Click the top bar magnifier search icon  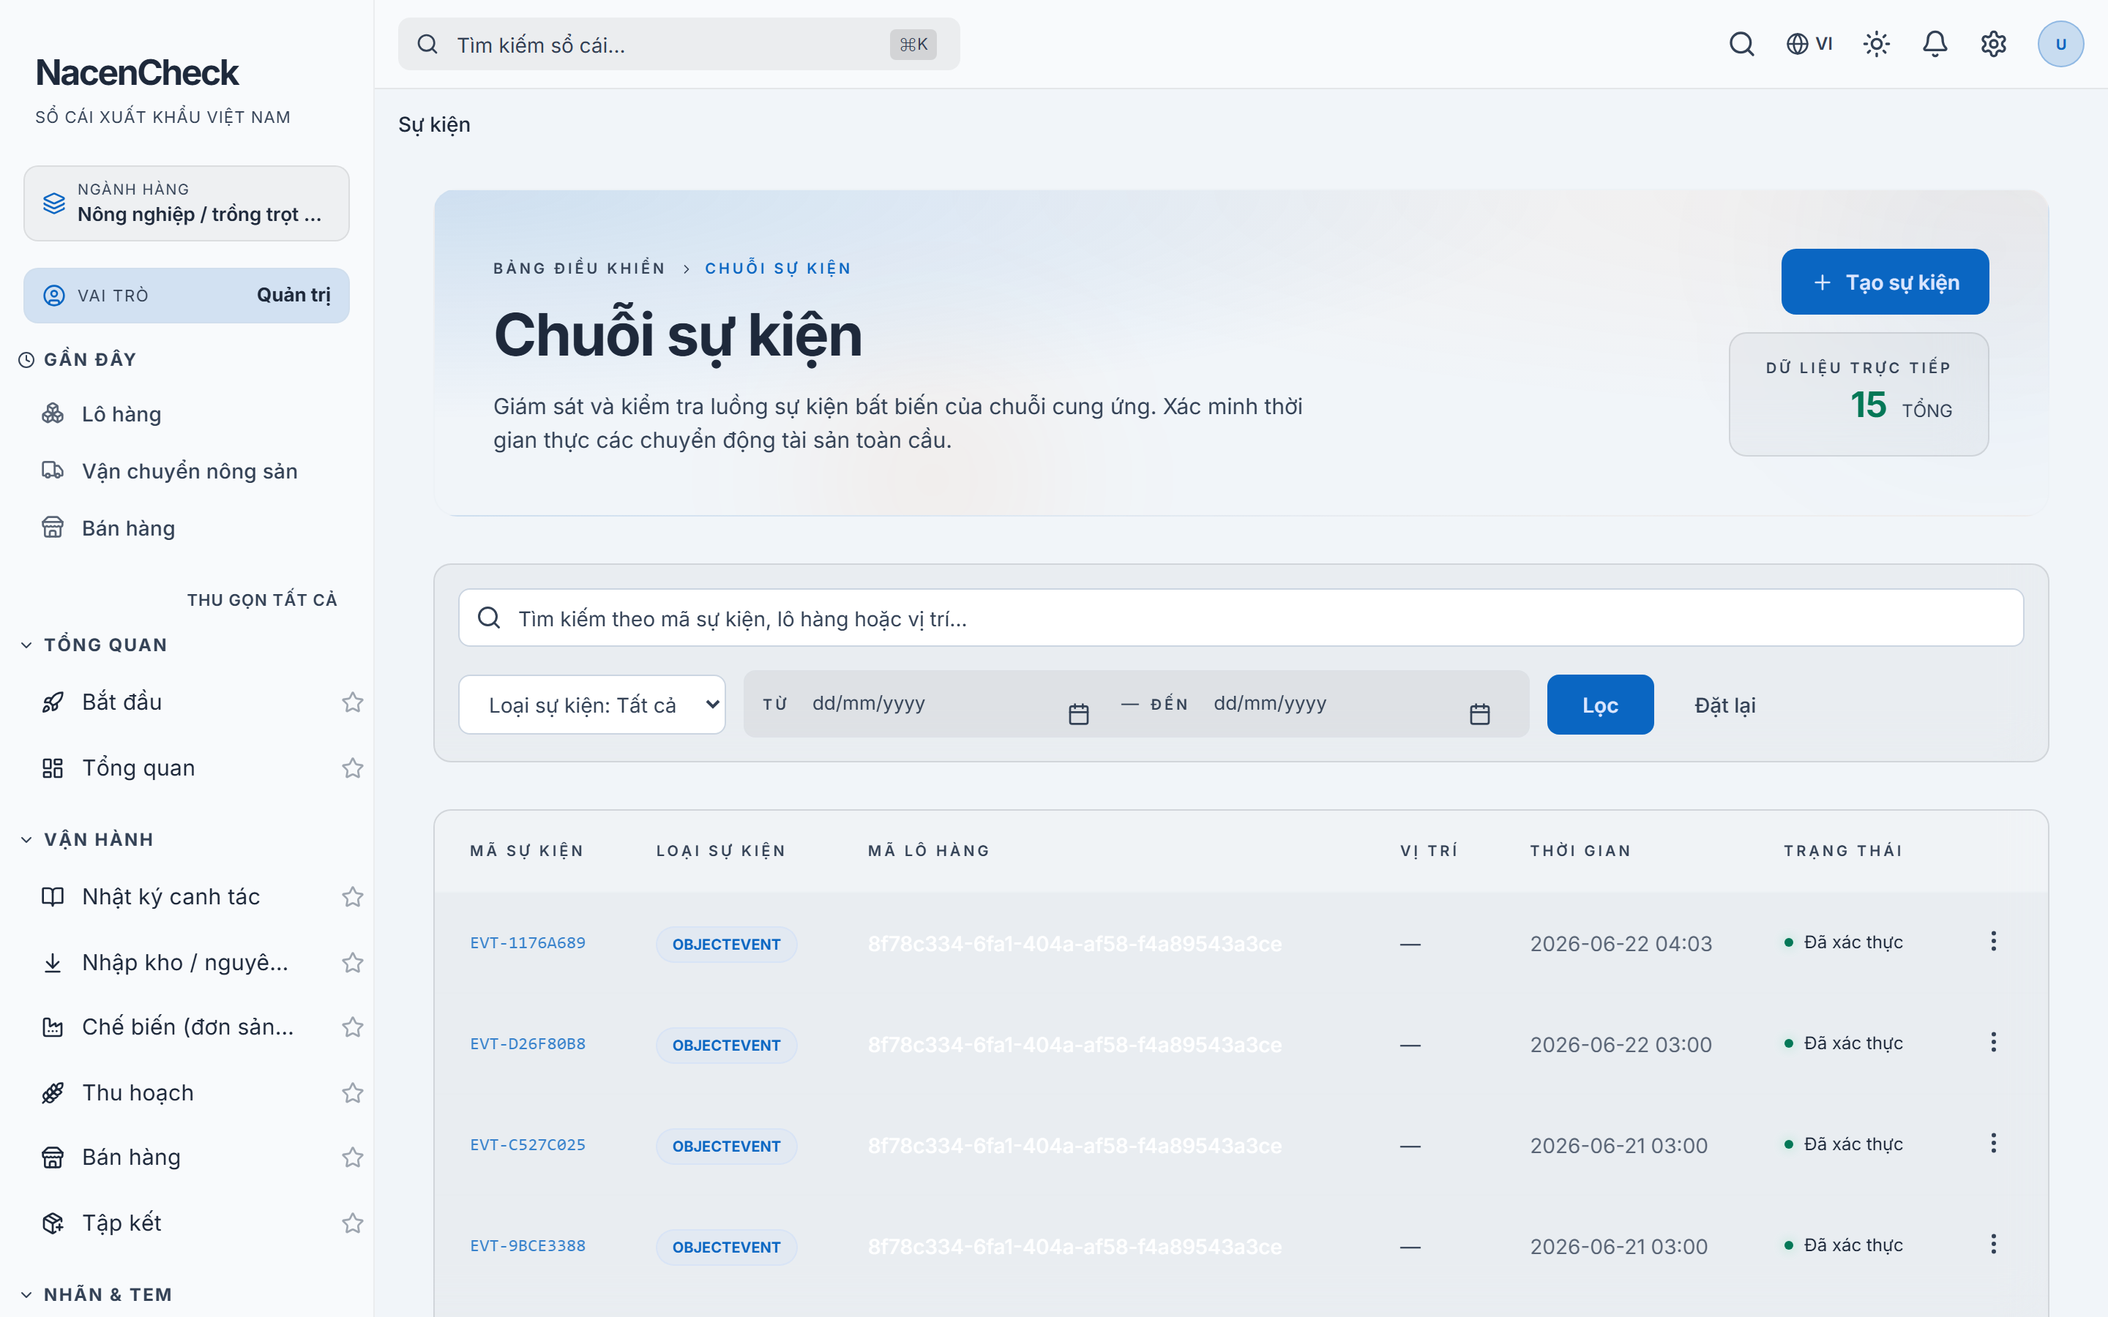[x=1741, y=44]
